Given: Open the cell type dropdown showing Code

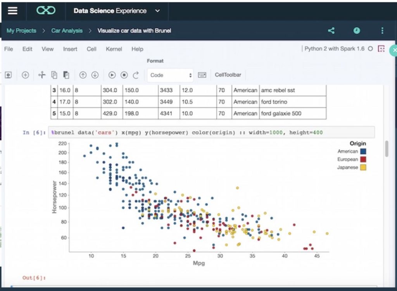Looking at the screenshot, I should (170, 75).
